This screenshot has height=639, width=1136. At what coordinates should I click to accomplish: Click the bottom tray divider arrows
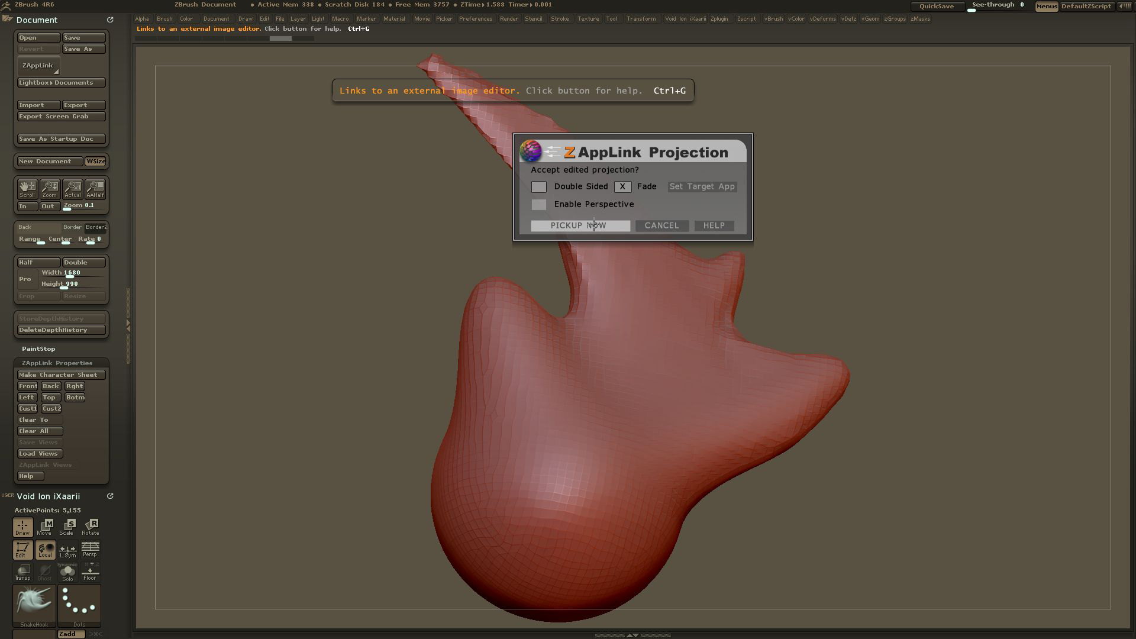[x=632, y=635]
